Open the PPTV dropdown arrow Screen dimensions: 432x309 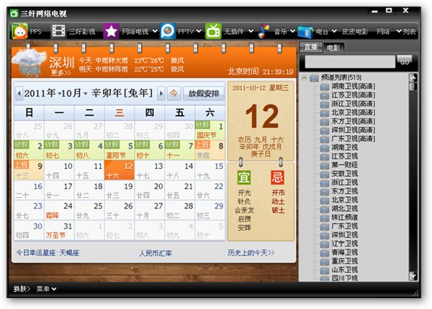coord(199,32)
